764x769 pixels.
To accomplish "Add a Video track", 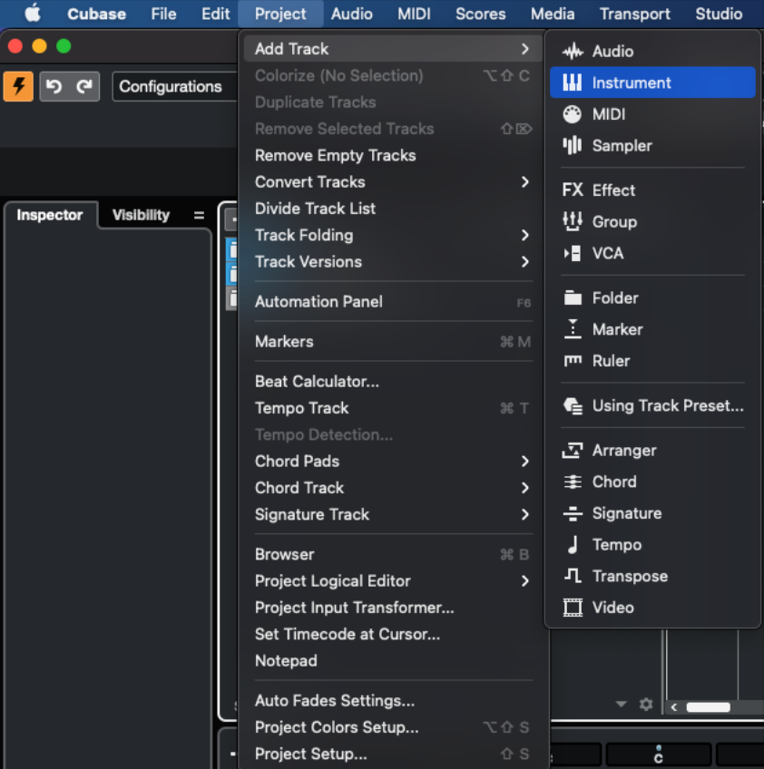I will pyautogui.click(x=613, y=608).
